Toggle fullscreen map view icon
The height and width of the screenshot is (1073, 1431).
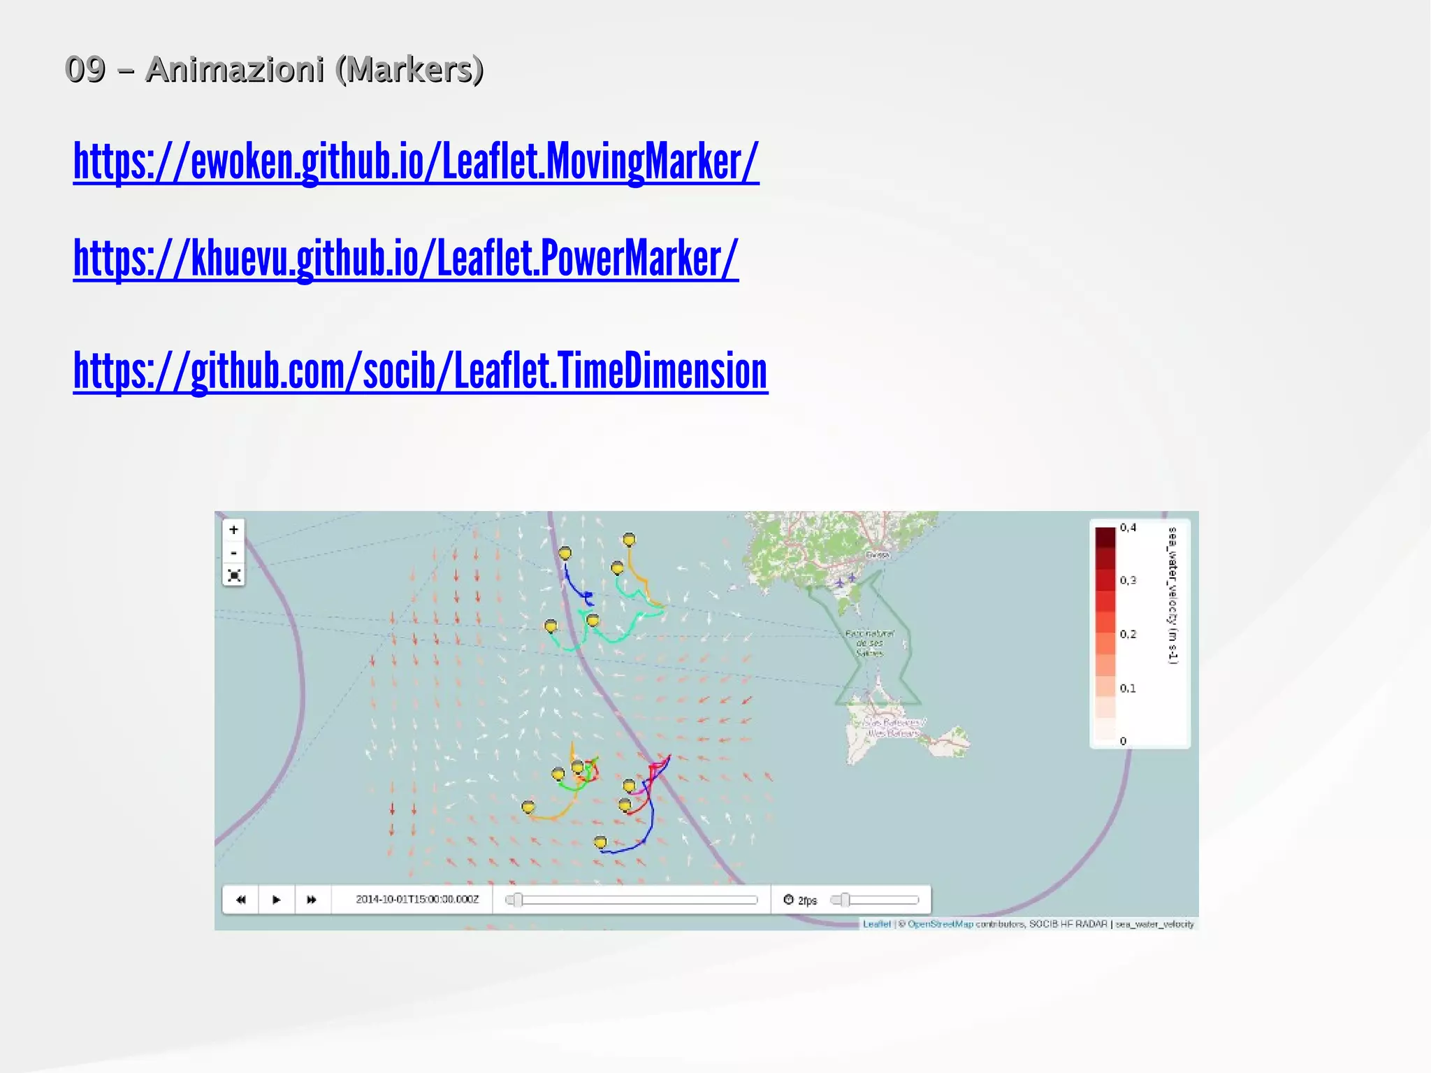pos(234,575)
